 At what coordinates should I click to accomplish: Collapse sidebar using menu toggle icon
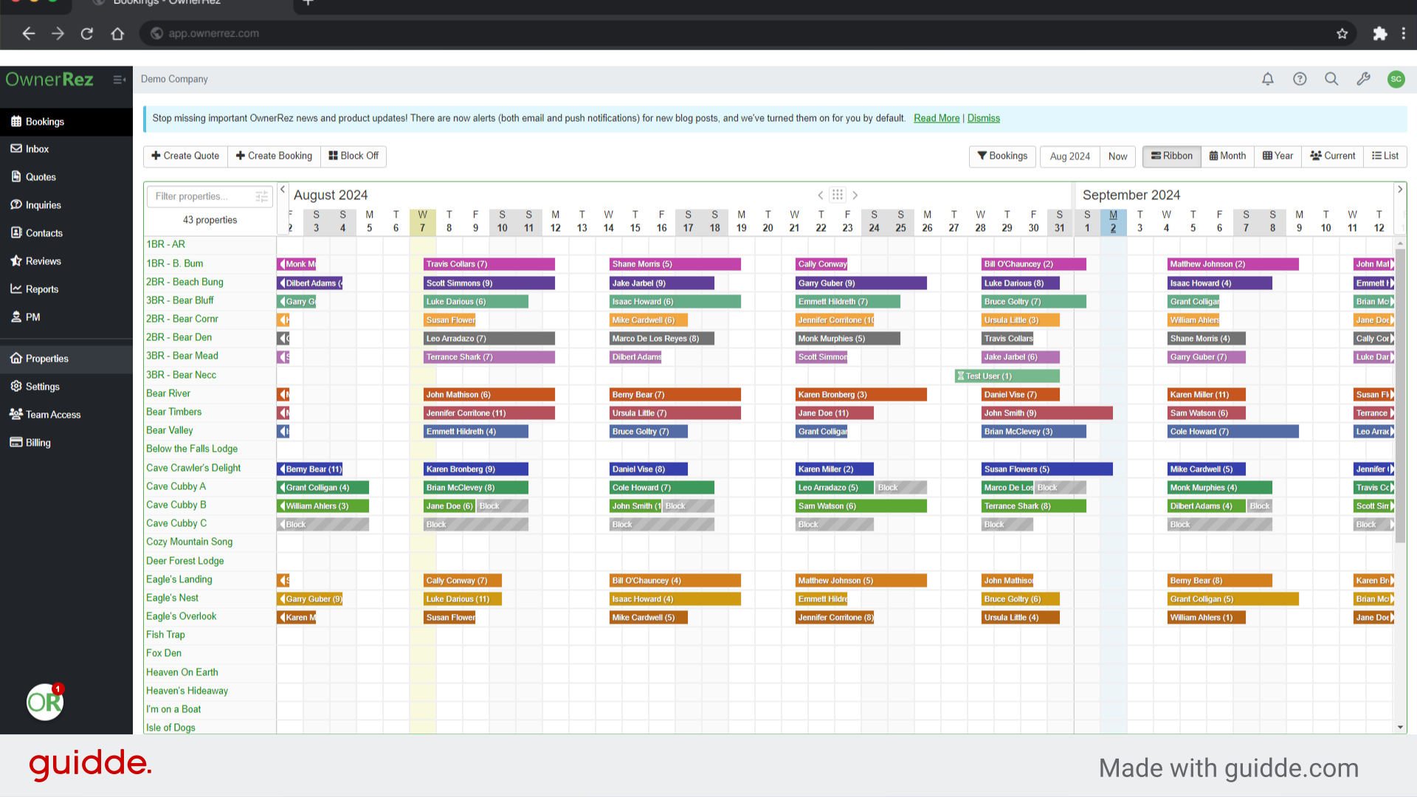pyautogui.click(x=119, y=80)
